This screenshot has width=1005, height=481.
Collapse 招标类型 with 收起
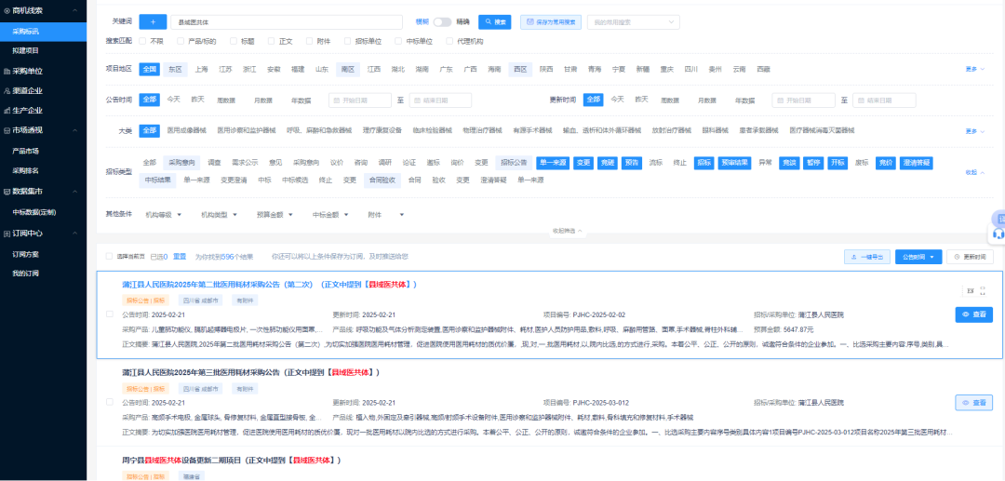pos(974,172)
